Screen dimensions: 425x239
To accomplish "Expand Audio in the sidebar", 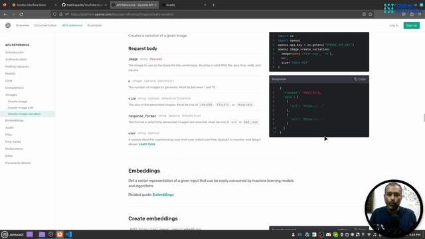I will pyautogui.click(x=9, y=127).
